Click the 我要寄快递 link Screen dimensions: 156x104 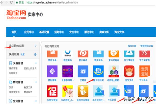(x=14, y=92)
